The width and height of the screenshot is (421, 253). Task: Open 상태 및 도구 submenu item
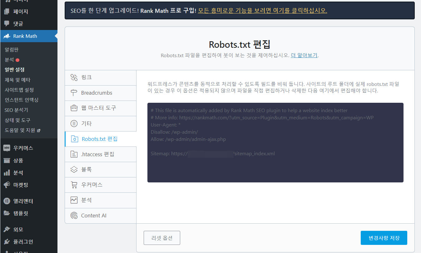click(x=17, y=120)
